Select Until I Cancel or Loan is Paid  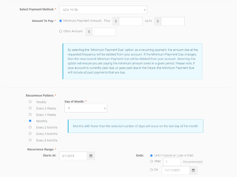[151, 156]
